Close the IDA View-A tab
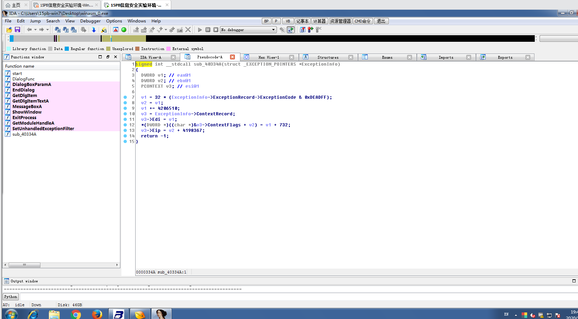578x319 pixels. coord(173,57)
